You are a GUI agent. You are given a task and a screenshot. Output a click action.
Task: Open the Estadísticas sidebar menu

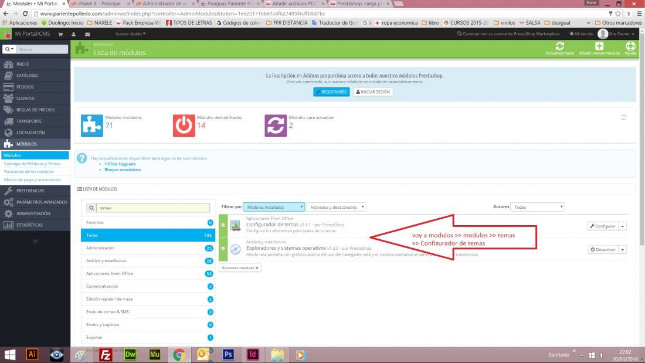pos(35,225)
